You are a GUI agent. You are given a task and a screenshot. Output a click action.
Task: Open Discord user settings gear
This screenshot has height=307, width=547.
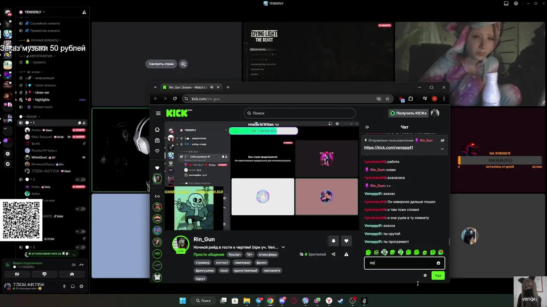pyautogui.click(x=82, y=287)
